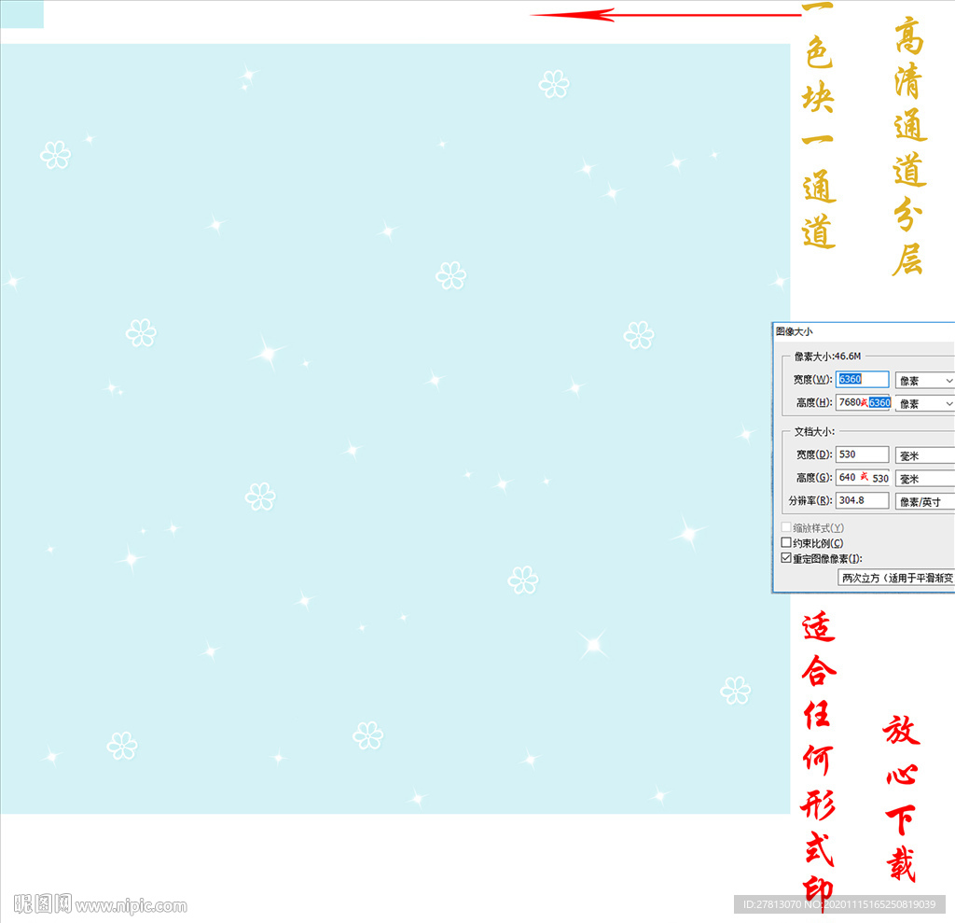The image size is (955, 923).
Task: Click the 宽度(W) pixel width field showing 6360
Action: [x=862, y=379]
